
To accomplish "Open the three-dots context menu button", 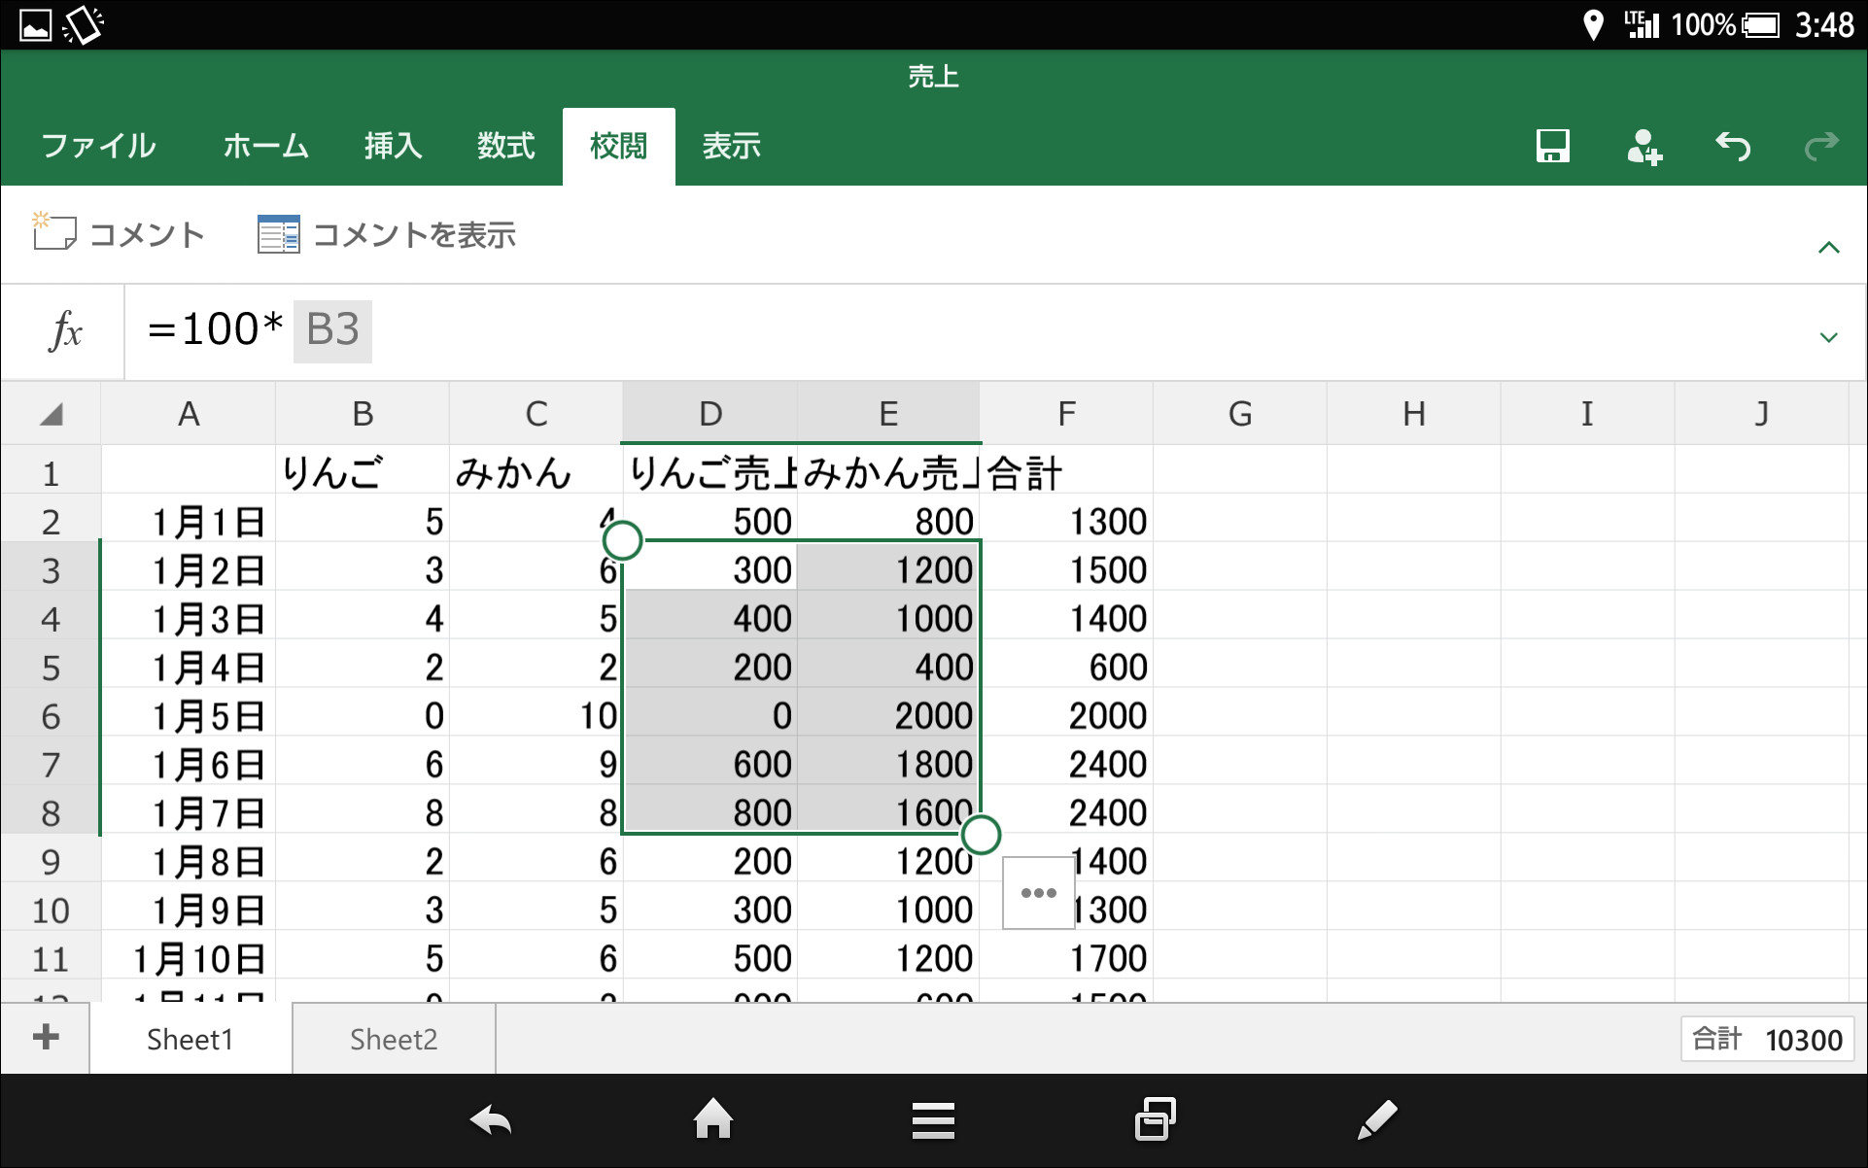I will (x=1038, y=892).
